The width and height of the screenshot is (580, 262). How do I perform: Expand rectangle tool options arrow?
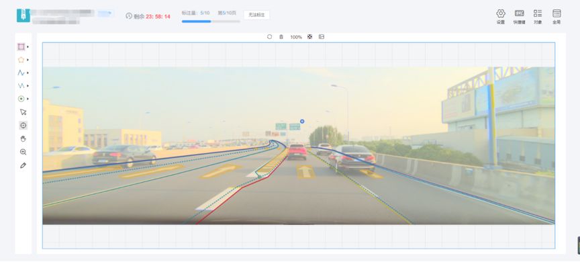pos(28,47)
